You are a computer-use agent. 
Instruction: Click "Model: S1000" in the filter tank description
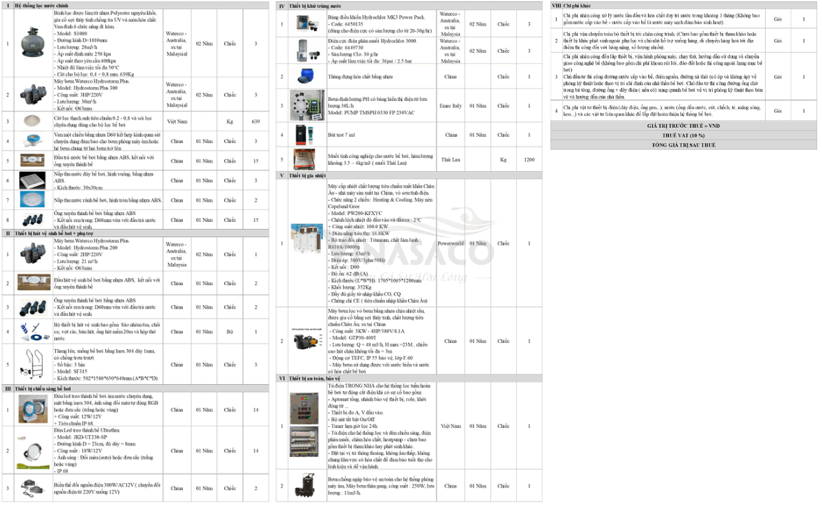pos(71,34)
